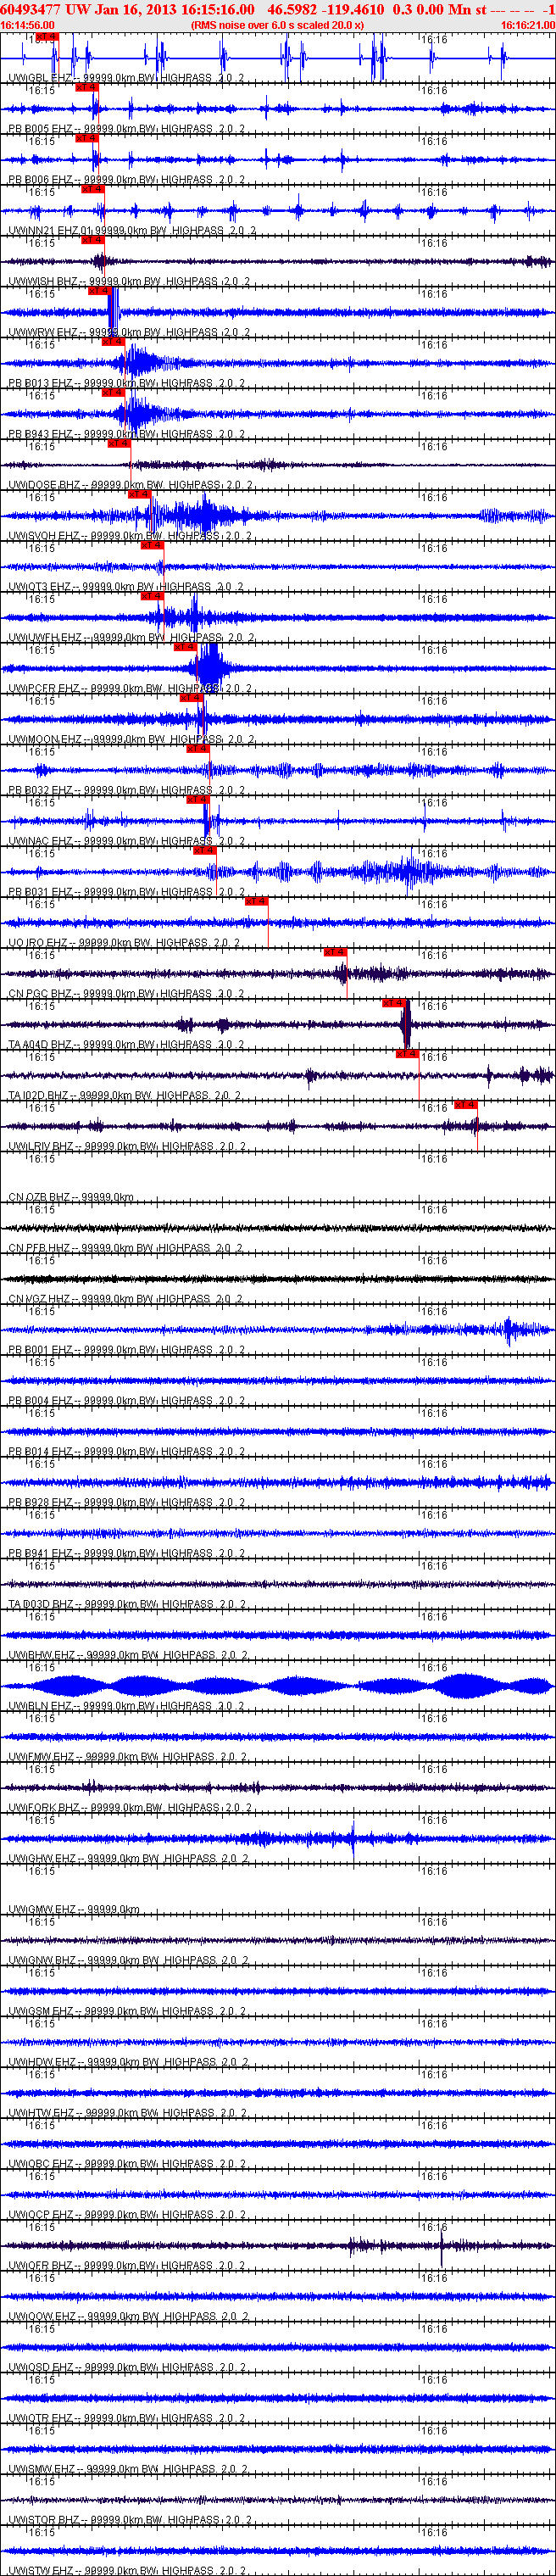Click the red pick flag just above the CN PGC label
This screenshot has width=556, height=2576.
point(335,952)
